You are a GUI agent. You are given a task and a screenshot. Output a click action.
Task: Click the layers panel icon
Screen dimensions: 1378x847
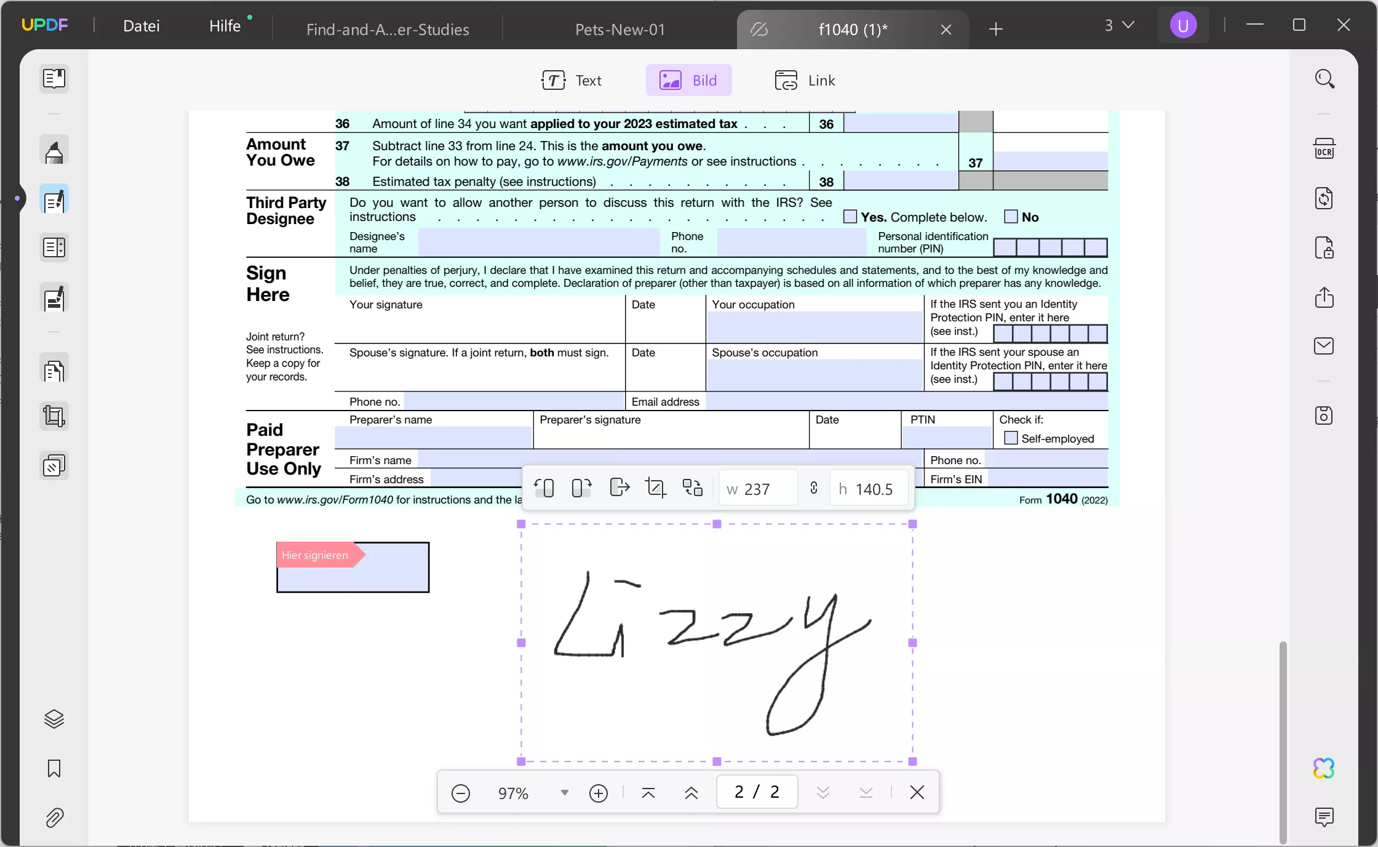point(54,719)
